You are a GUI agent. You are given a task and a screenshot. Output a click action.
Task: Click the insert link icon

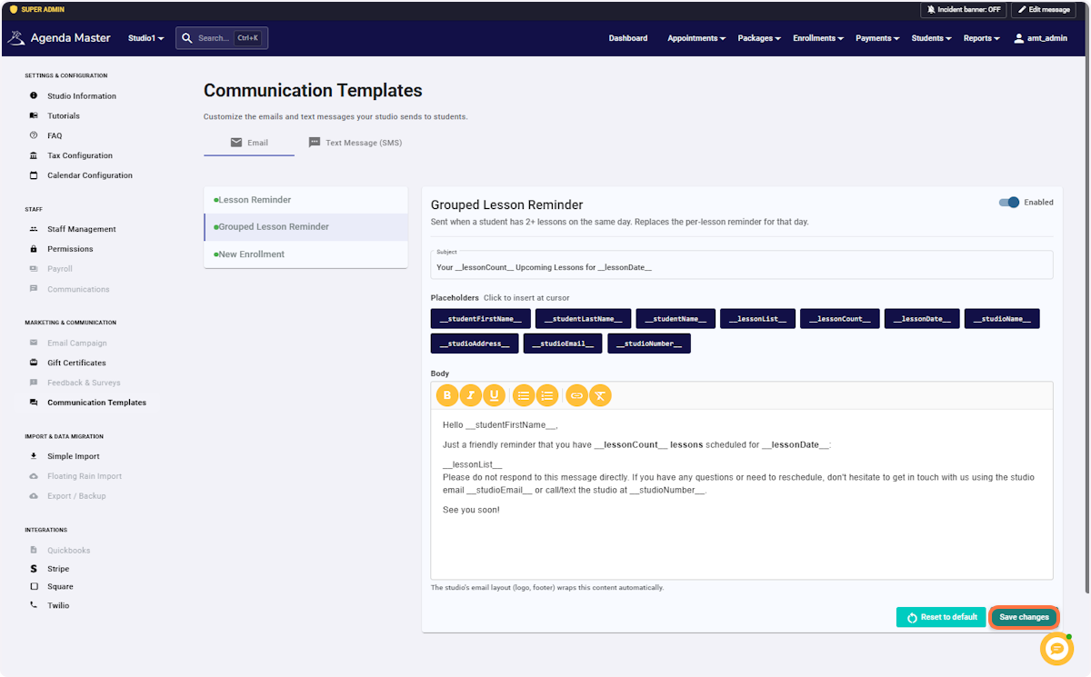tap(576, 395)
